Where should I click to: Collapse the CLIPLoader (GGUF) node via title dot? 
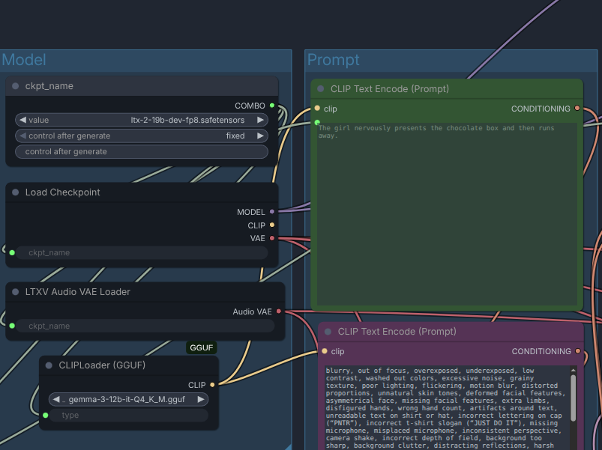(49, 365)
